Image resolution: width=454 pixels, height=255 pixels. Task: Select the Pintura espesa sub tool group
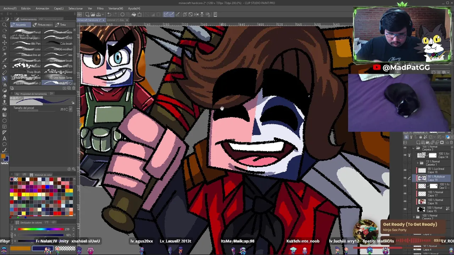click(x=43, y=25)
